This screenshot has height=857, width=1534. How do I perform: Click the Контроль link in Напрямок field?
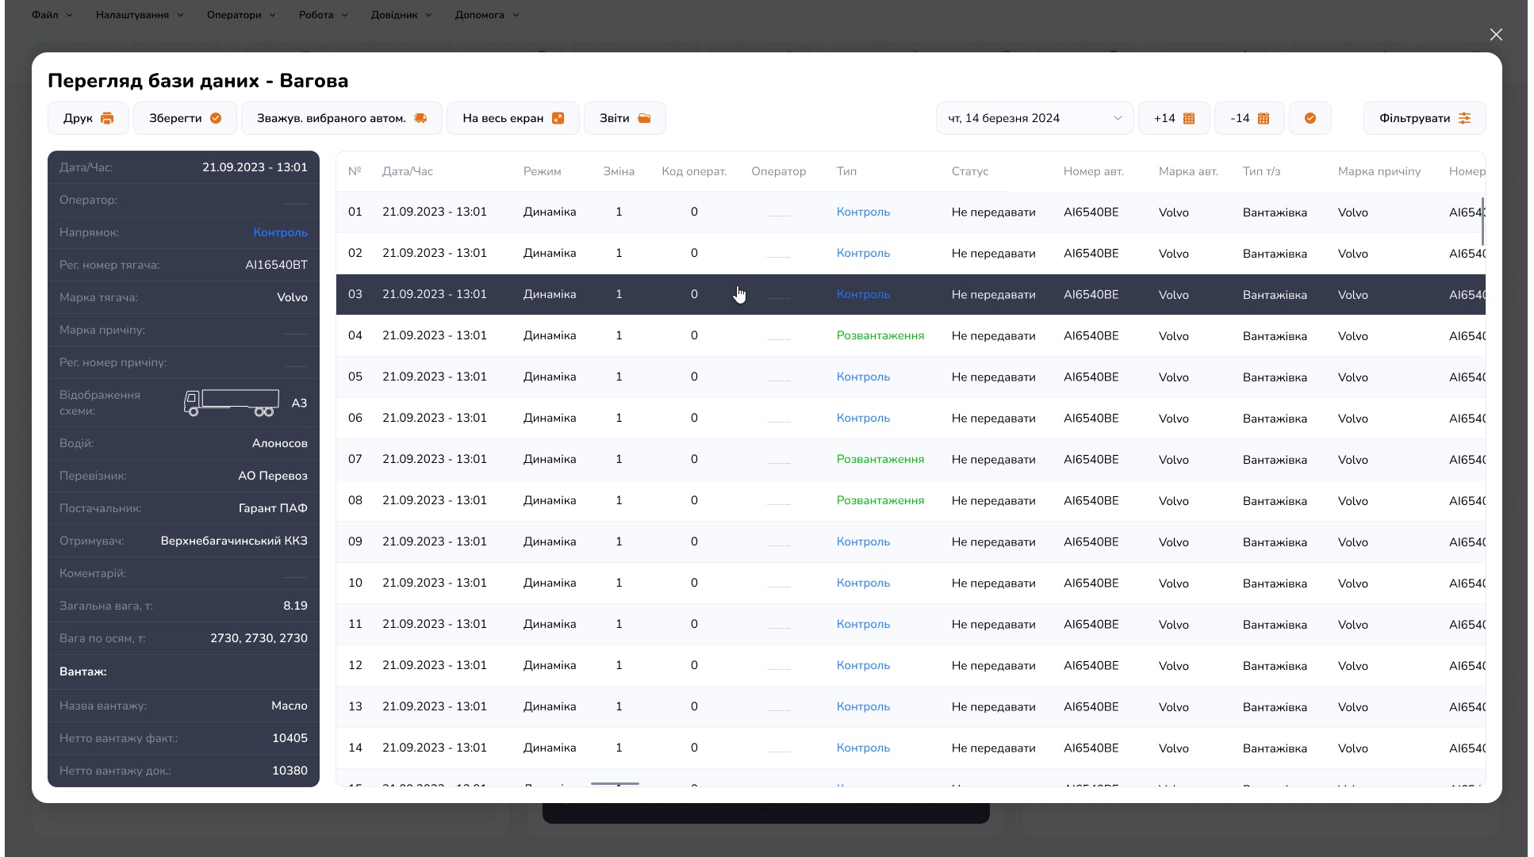click(280, 232)
